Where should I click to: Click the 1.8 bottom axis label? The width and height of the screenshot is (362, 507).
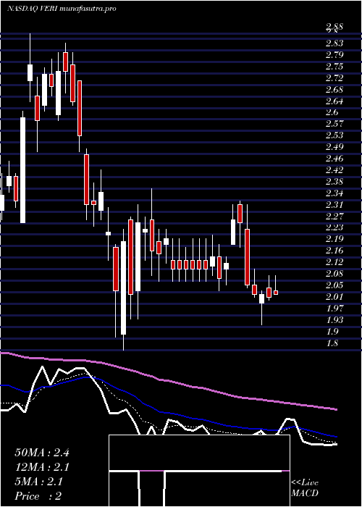click(332, 343)
